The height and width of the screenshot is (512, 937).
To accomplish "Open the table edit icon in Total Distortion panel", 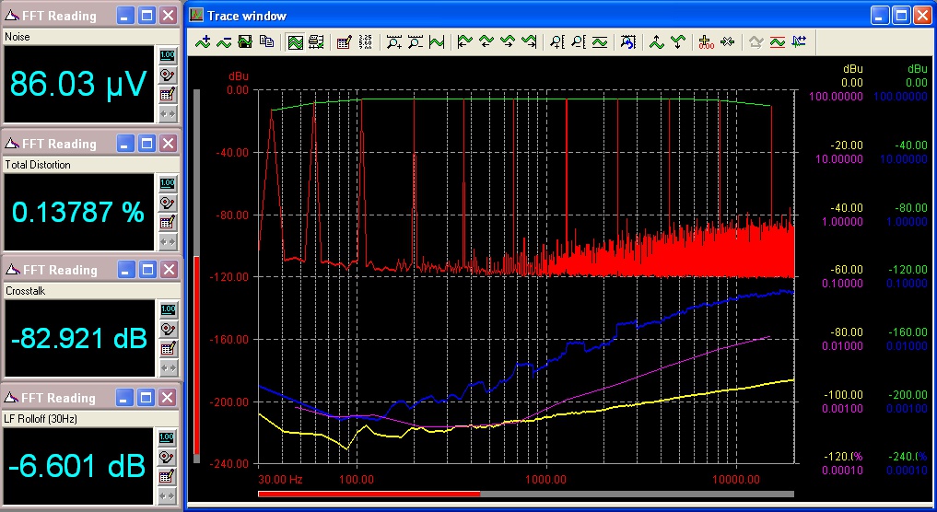I will coord(168,223).
